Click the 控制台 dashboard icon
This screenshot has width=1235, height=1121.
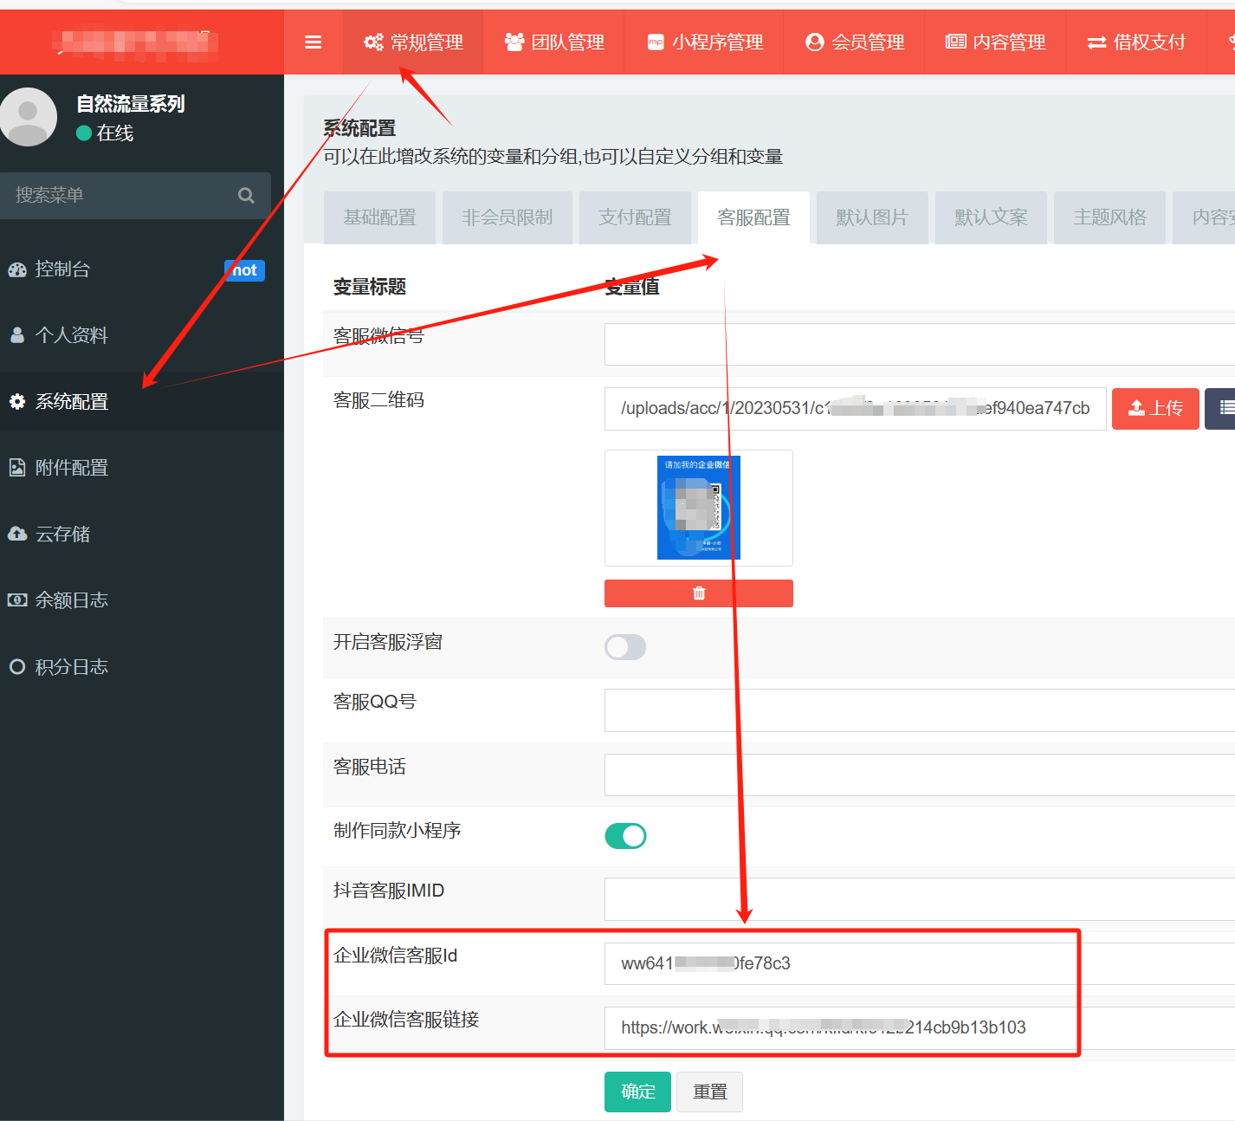click(x=17, y=269)
